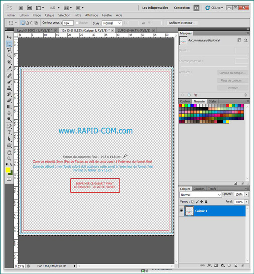Open layer blend mode Normal dropdown
Viewport: 254px width, 274px height.
[200, 195]
